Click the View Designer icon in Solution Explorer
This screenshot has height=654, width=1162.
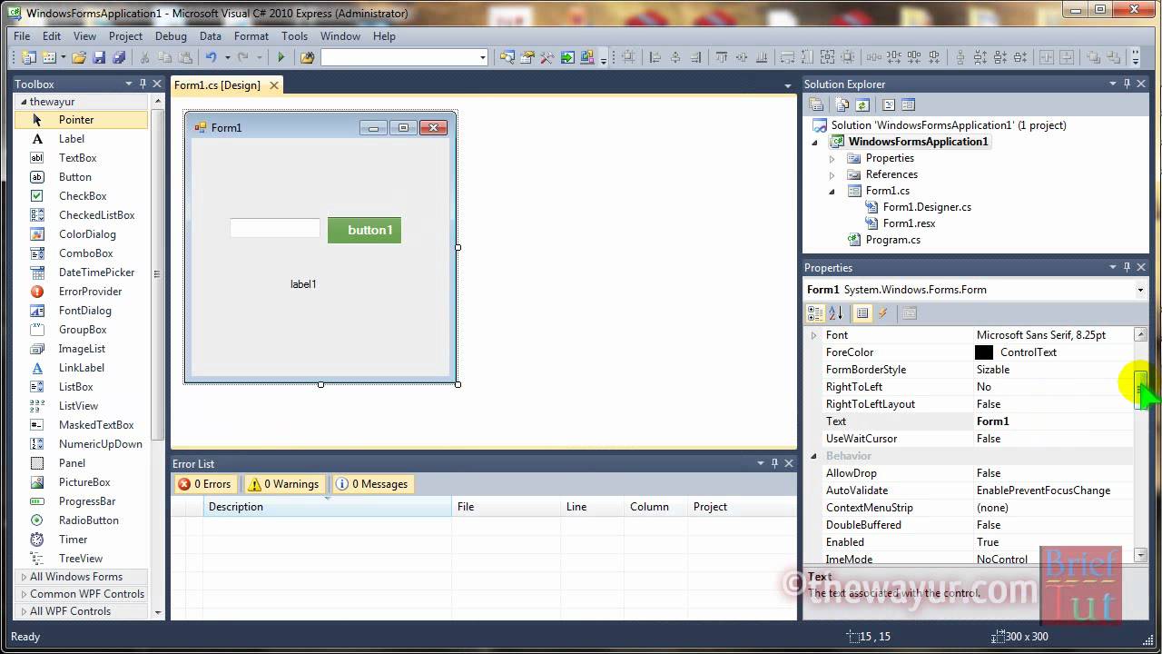click(909, 105)
